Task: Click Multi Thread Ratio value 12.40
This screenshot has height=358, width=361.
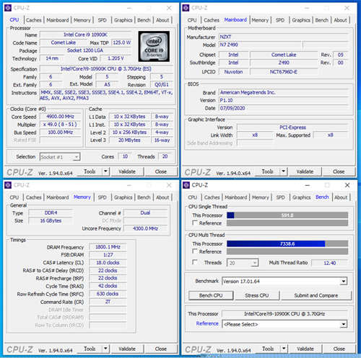Action: tap(329, 263)
